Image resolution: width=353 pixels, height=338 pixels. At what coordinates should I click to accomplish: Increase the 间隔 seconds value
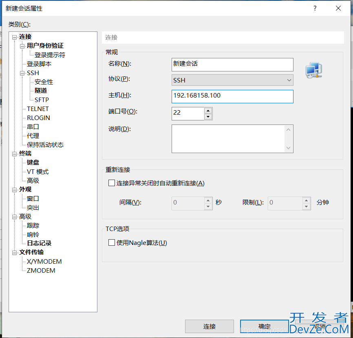208,200
